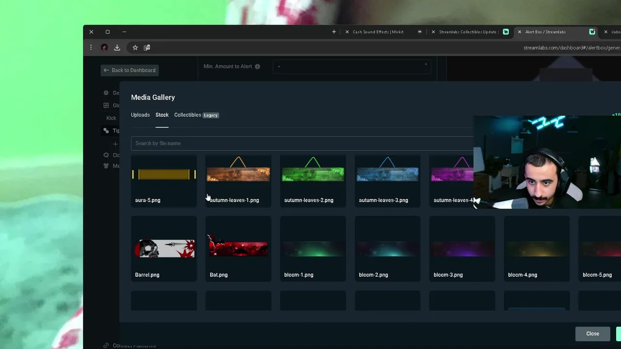The height and width of the screenshot is (349, 621).
Task: Increase Min. Amount to Alert stepper arrow
Action: click(426, 64)
